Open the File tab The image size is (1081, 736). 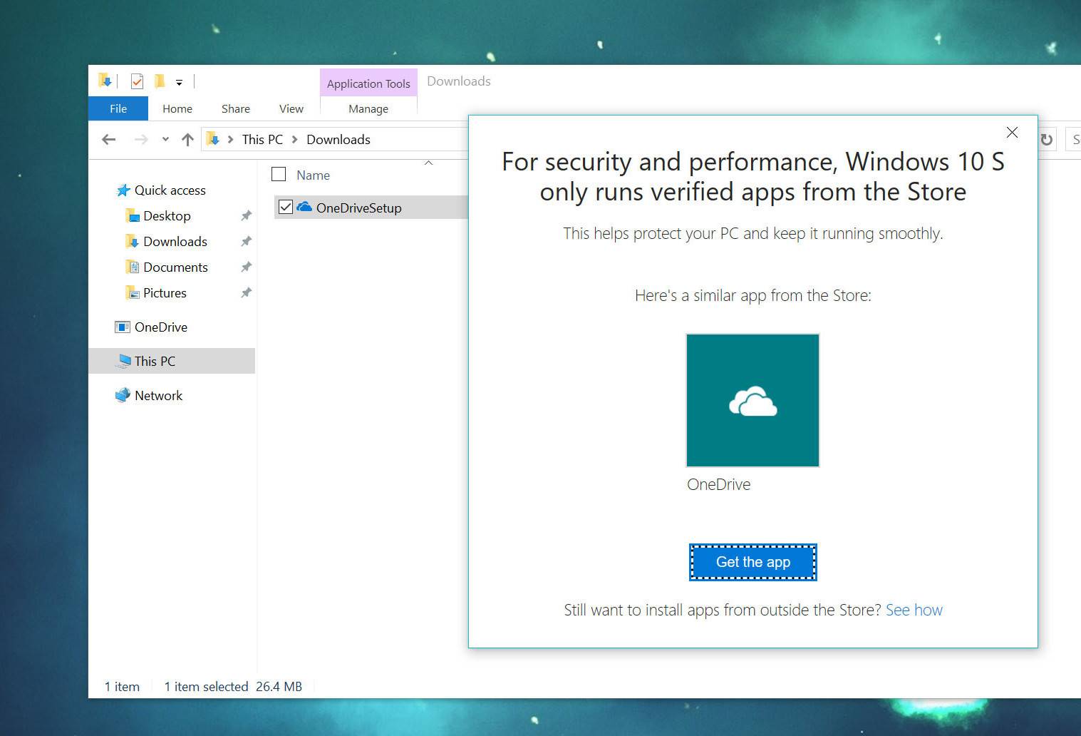[x=118, y=108]
